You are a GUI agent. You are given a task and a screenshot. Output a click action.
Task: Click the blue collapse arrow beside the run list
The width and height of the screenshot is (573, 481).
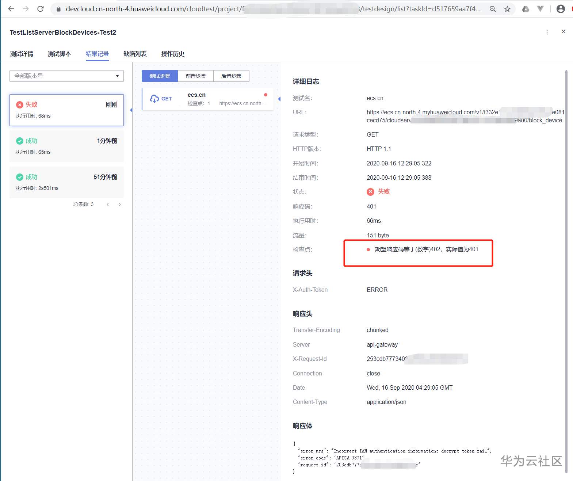[131, 110]
